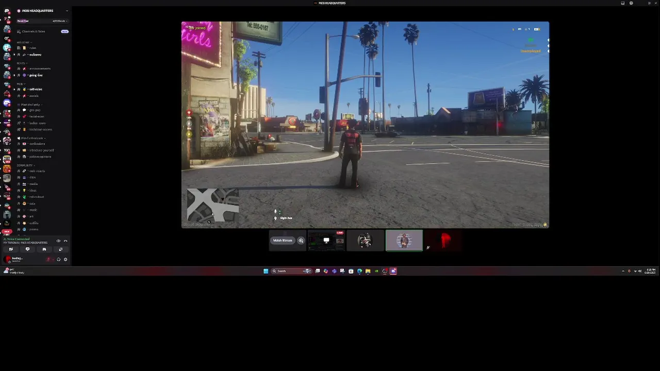The width and height of the screenshot is (660, 371).
Task: Click the Watch Stream button
Action: click(x=283, y=241)
